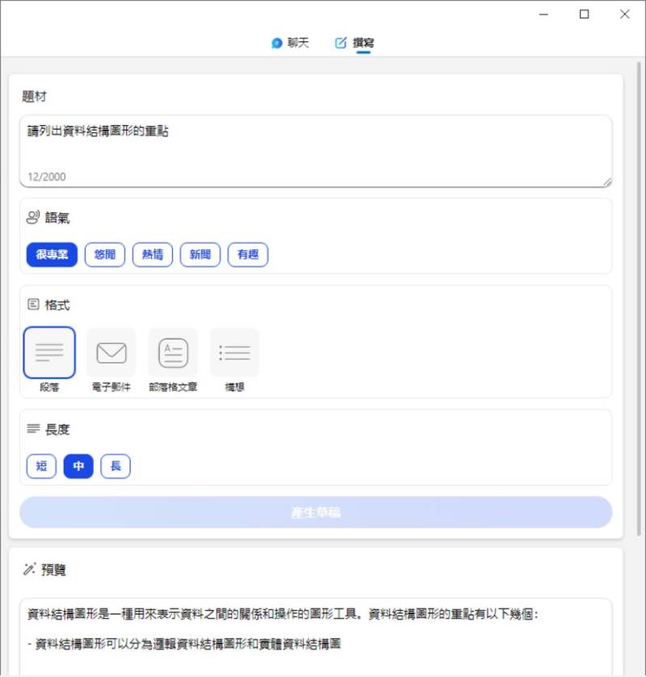Click the textarea resize grip corner
The height and width of the screenshot is (677, 646).
(x=607, y=182)
